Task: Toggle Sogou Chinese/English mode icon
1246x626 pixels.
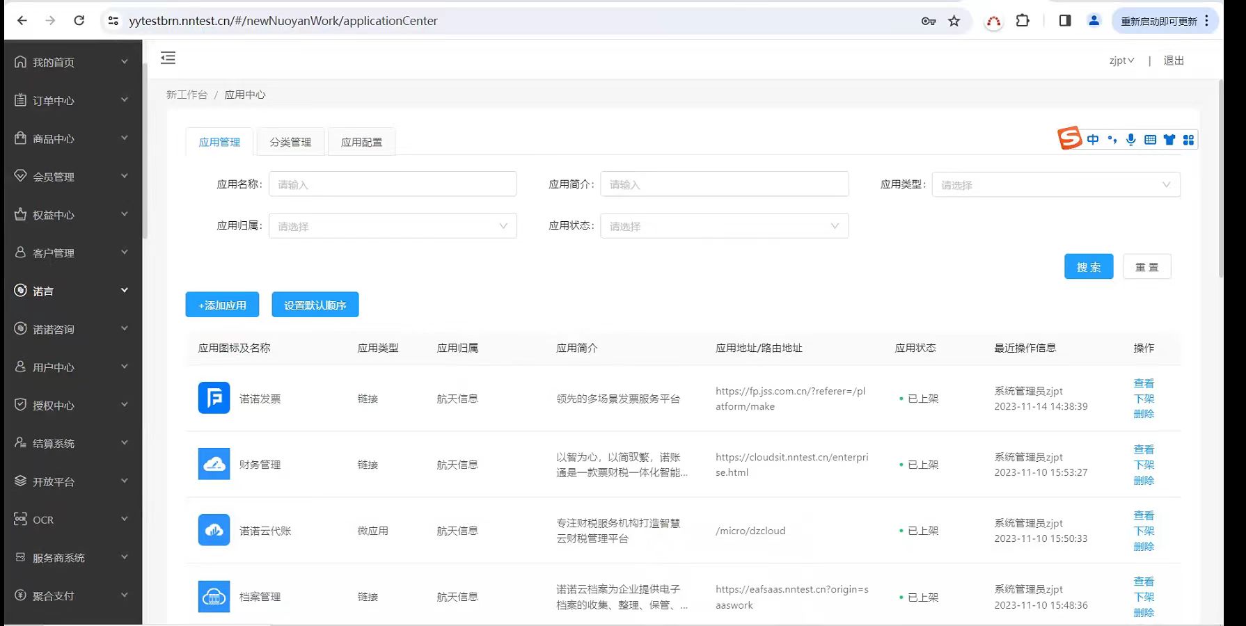Action: [x=1093, y=140]
